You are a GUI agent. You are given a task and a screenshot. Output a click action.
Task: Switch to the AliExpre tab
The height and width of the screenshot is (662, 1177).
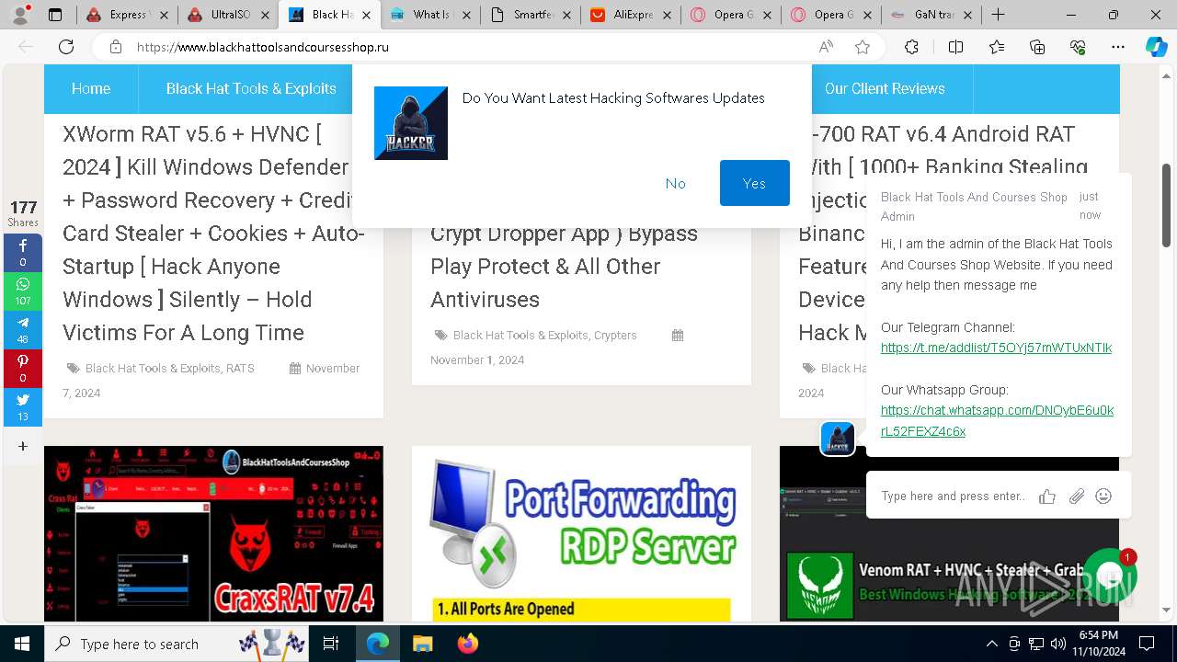(633, 15)
